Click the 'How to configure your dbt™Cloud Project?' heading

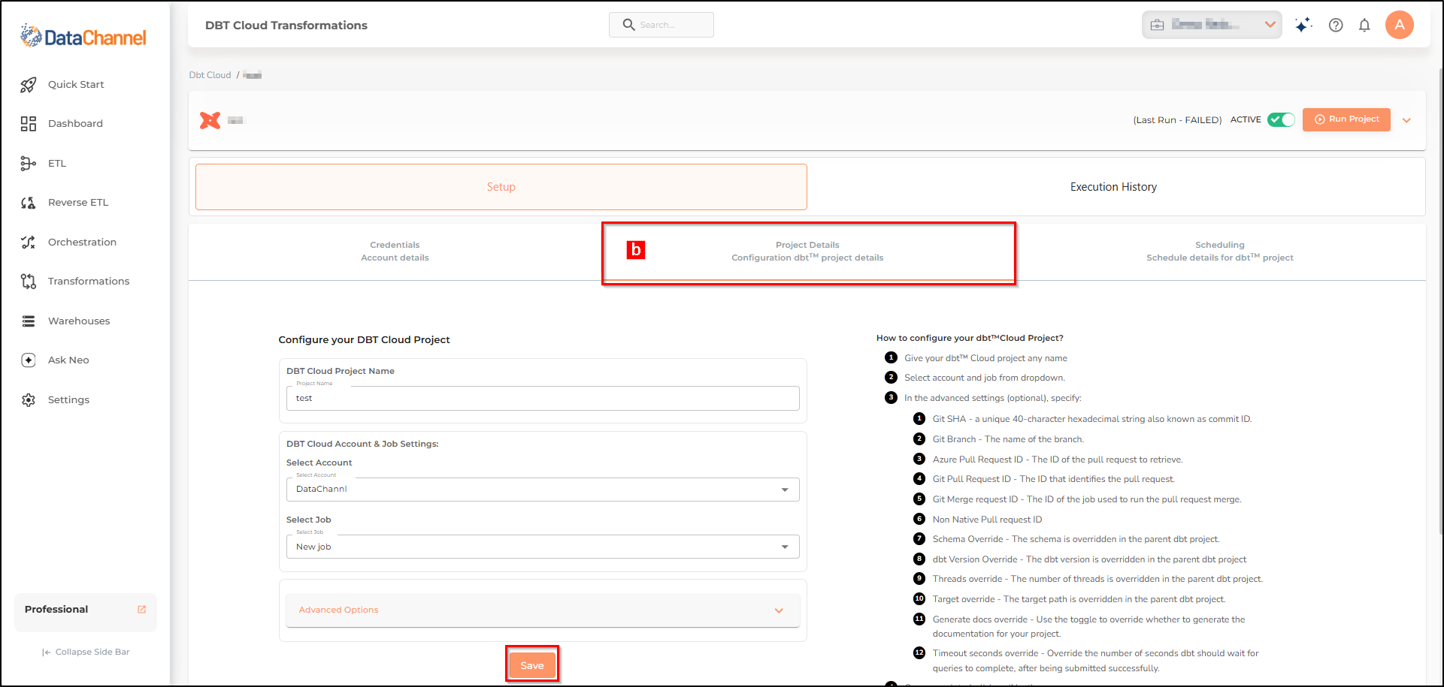[970, 338]
